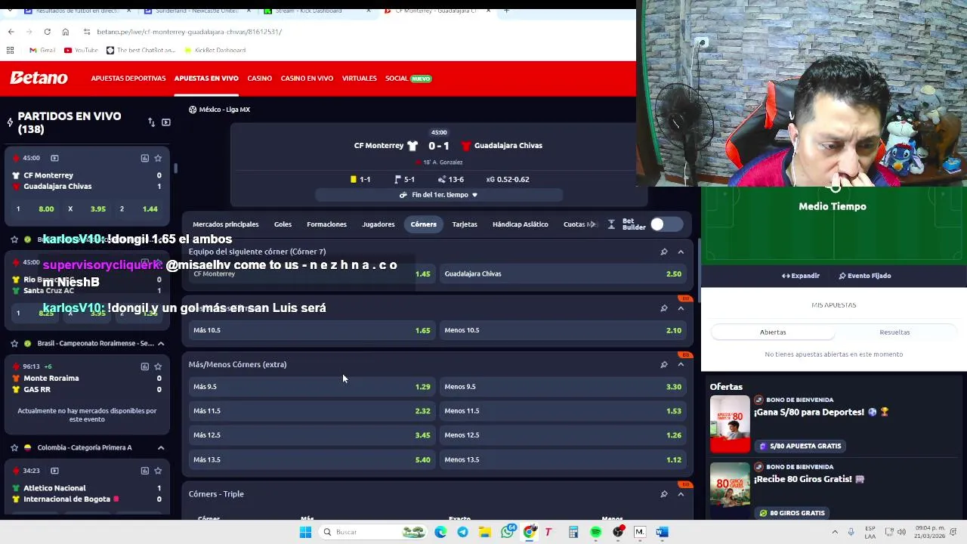
Task: Toggle the Bet Builder switch
Action: tap(666, 224)
